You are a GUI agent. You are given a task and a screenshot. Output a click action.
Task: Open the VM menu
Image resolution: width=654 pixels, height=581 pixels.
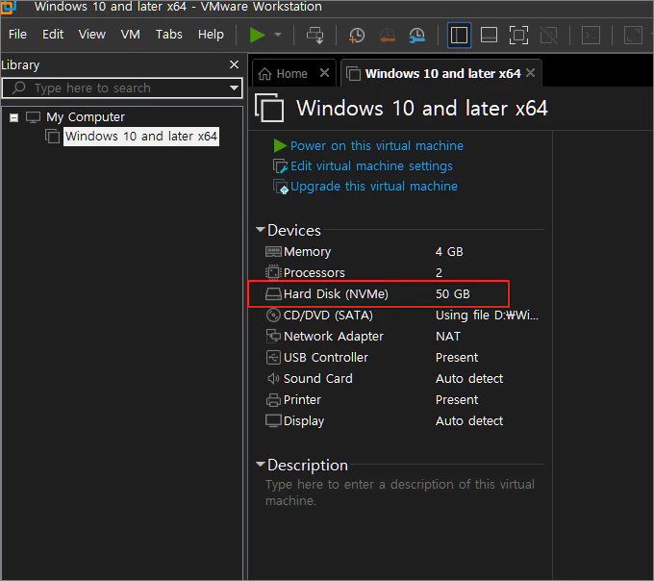pos(131,35)
